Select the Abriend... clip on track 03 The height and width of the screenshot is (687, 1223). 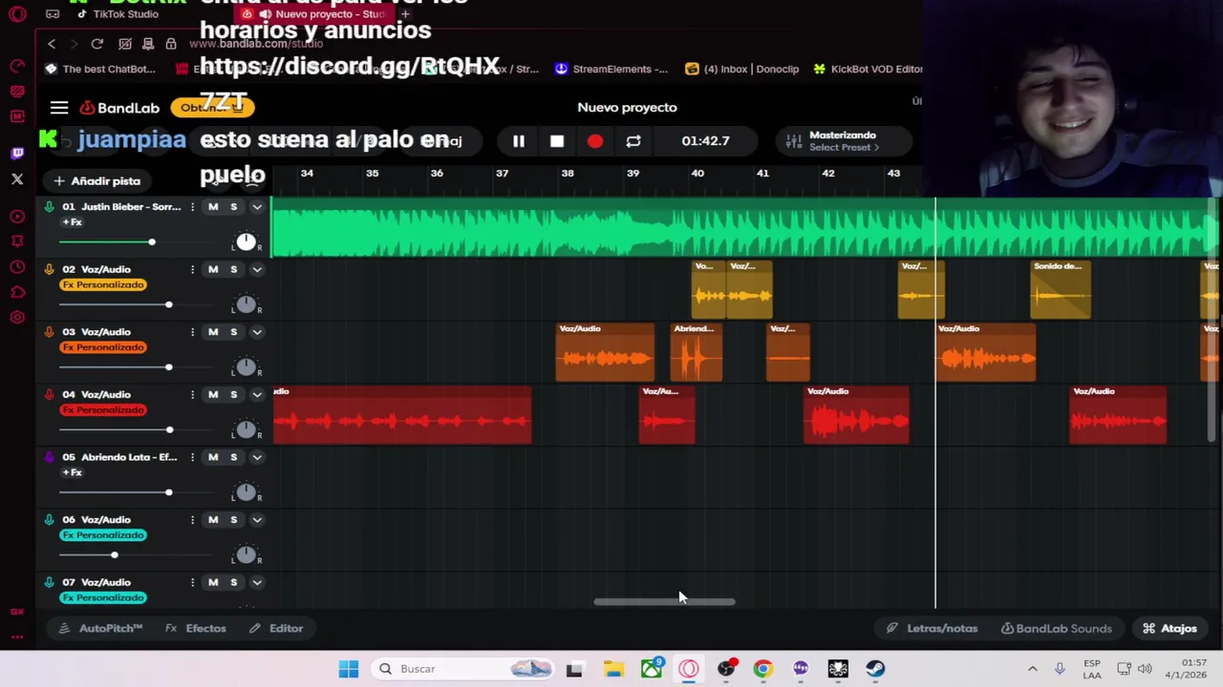pos(697,352)
